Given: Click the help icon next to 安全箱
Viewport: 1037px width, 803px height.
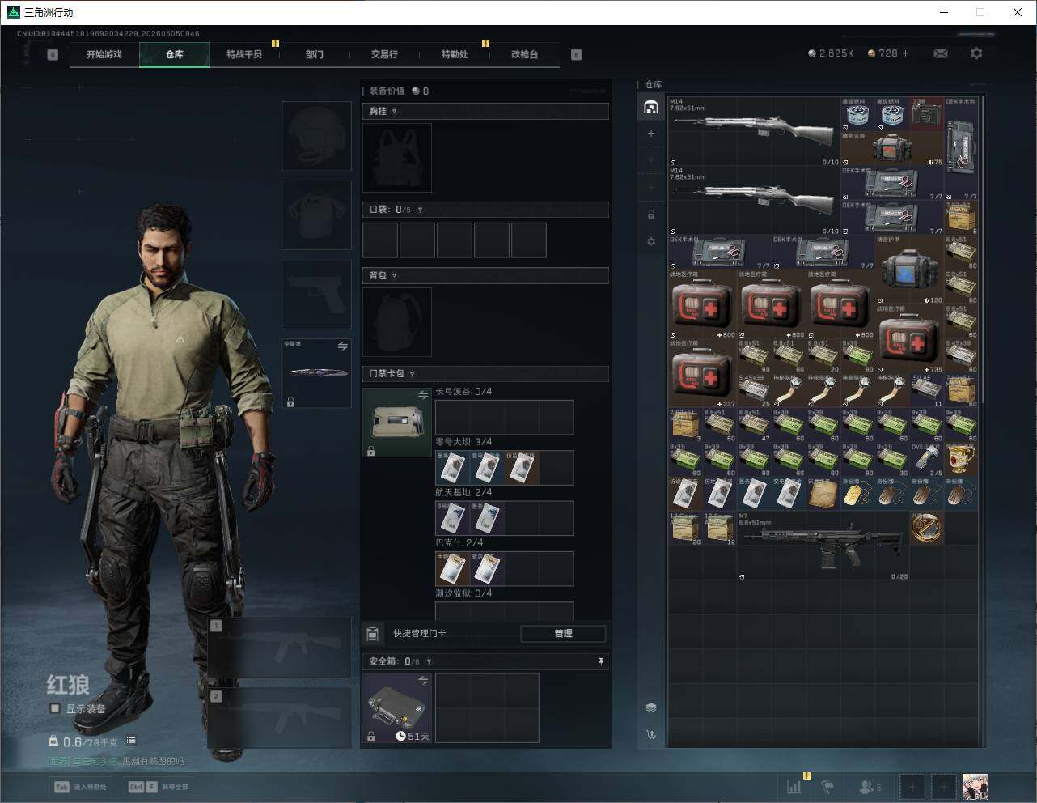Looking at the screenshot, I should click(x=429, y=661).
